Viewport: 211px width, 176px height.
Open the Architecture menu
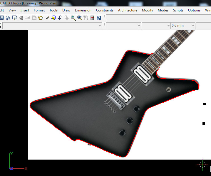click(128, 10)
